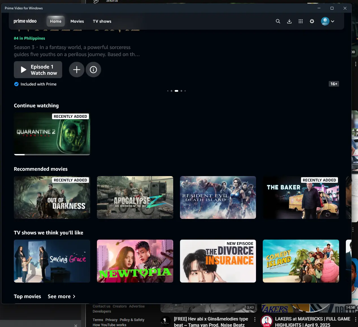The image size is (358, 327).
Task: Open Creators link in YouTube
Action: 120,306
